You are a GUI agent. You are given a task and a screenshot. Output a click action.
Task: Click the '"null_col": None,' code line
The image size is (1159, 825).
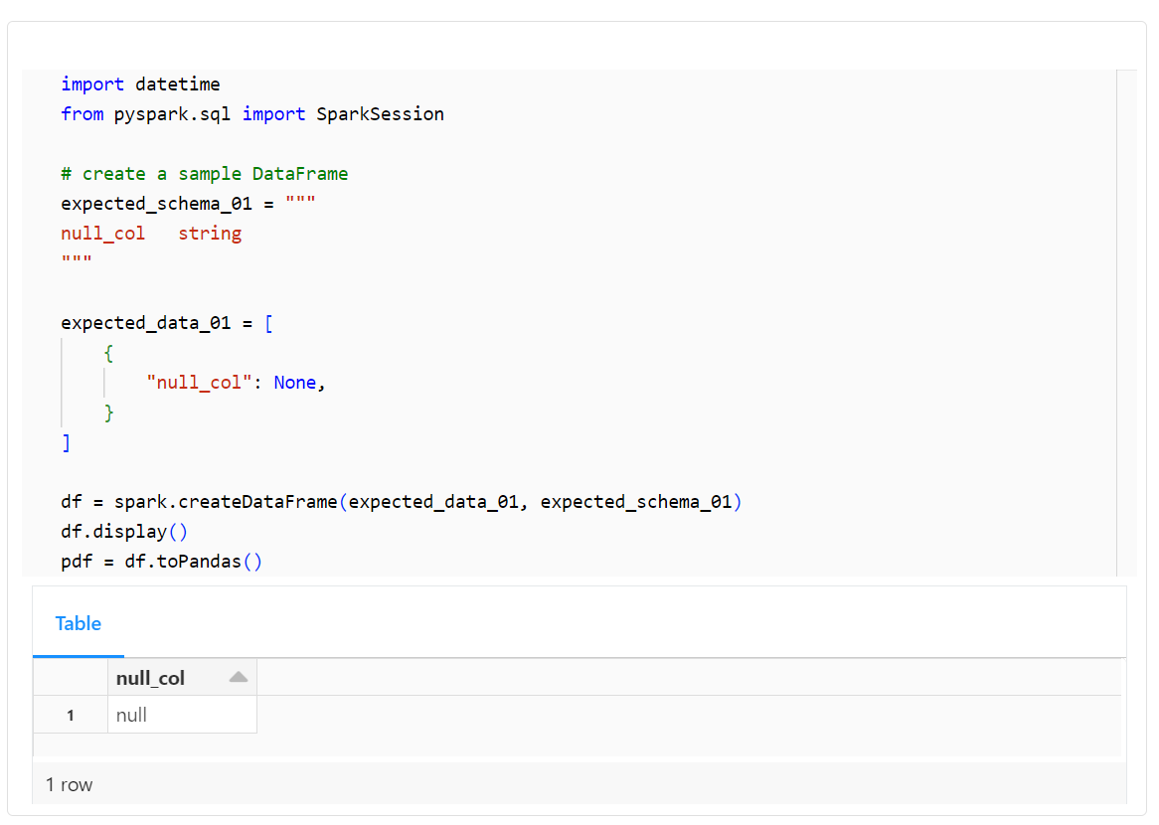click(x=236, y=383)
